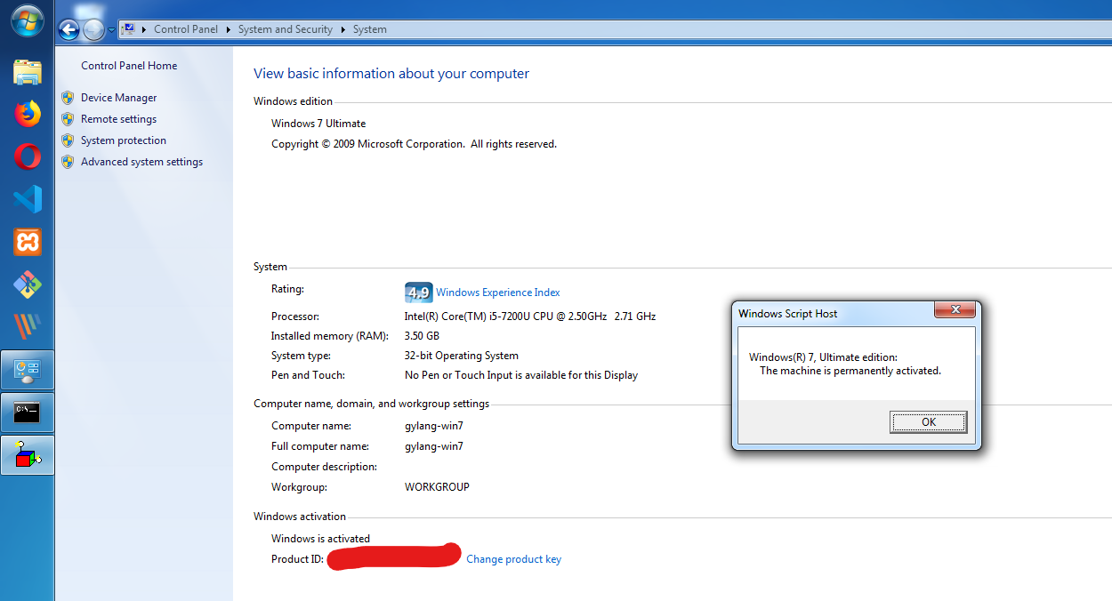The image size is (1112, 601).
Task: Select System in the address breadcrumb
Action: [369, 29]
